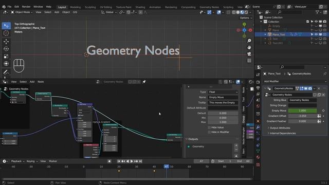Select the Scale tool in viewport toolbar
This screenshot has width=329, height=185.
click(6, 56)
